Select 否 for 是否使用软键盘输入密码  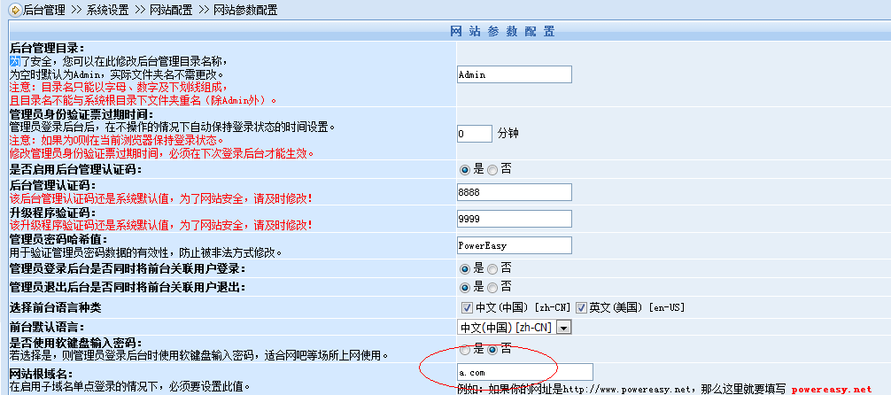(492, 350)
